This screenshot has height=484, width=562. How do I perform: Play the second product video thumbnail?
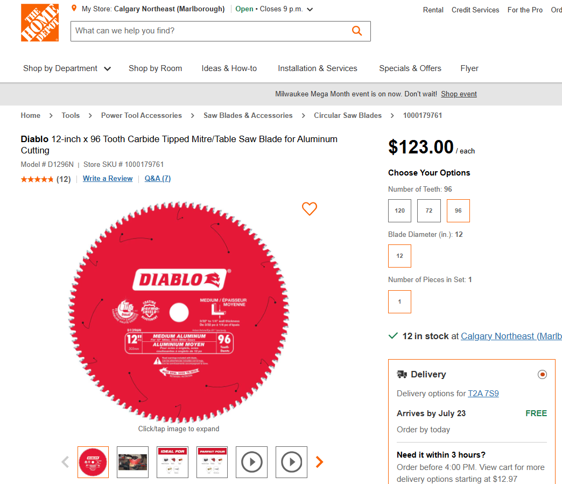coord(292,462)
